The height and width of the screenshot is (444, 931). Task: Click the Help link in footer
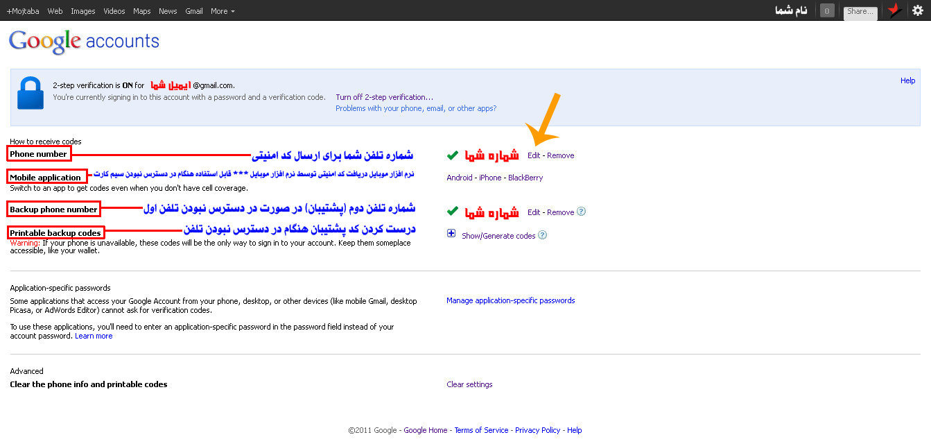pyautogui.click(x=574, y=430)
